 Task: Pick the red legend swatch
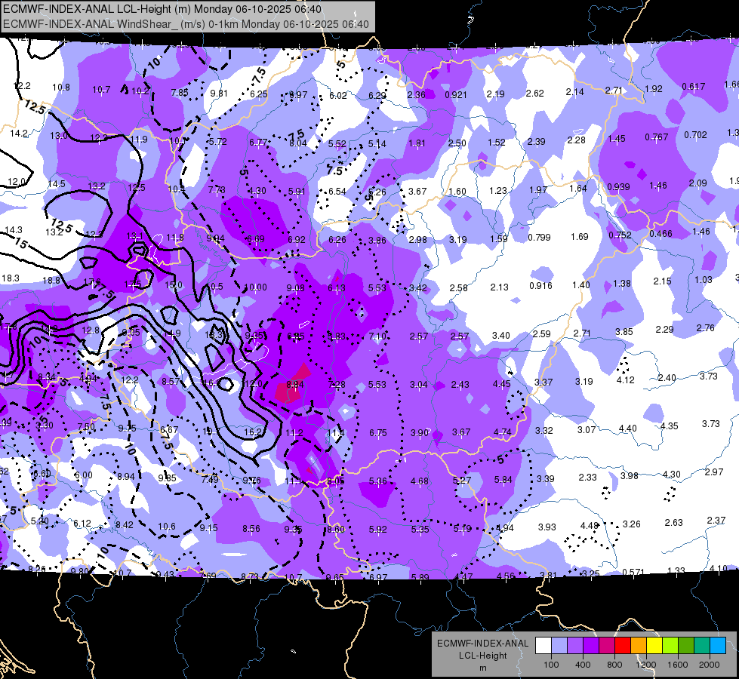(623, 646)
